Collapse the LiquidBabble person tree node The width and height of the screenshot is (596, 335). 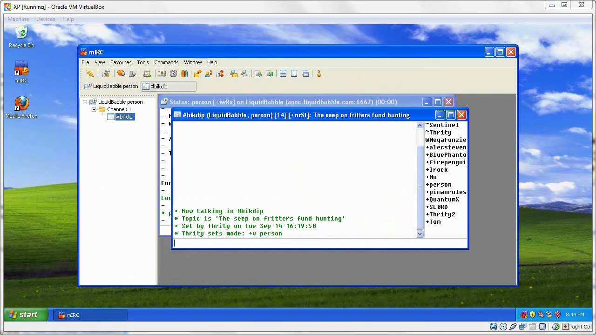coord(85,102)
